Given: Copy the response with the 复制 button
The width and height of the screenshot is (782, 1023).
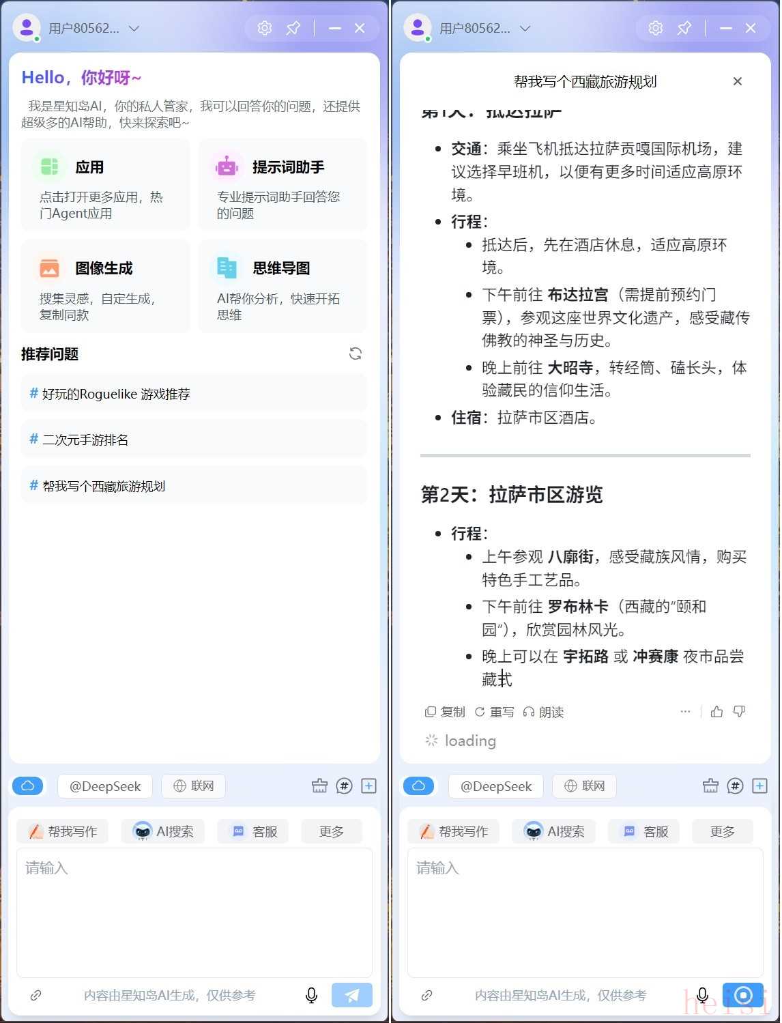Looking at the screenshot, I should pos(445,712).
